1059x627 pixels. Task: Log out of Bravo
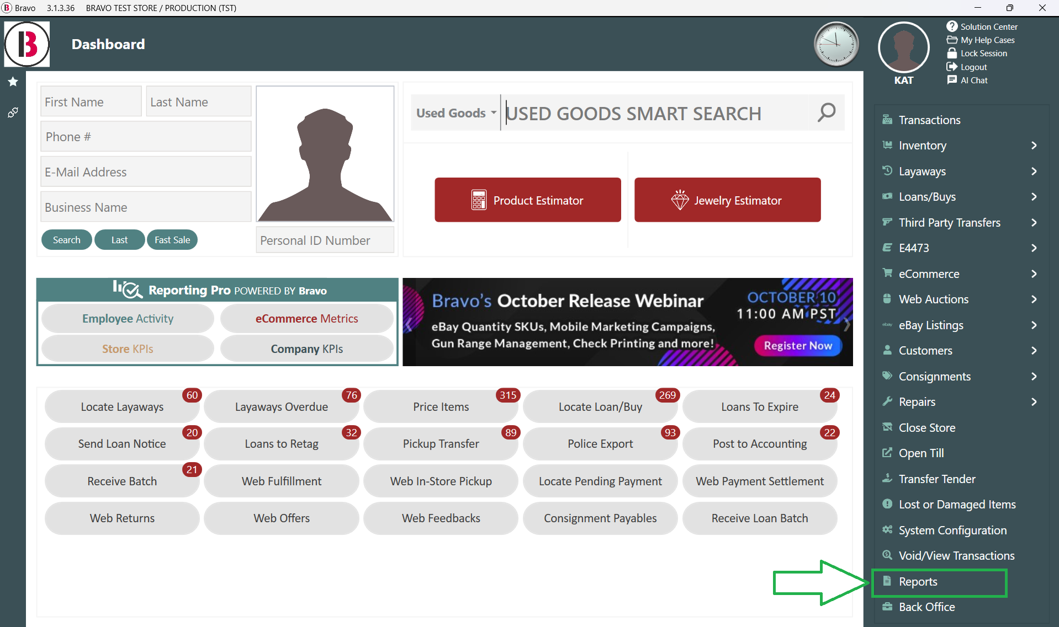(967, 67)
